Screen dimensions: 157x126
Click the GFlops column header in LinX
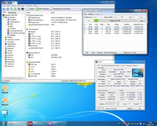[116, 24]
